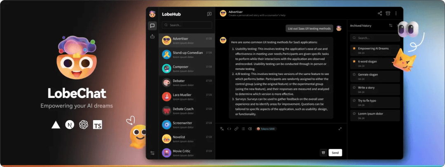445x167 pixels.
Task: Click the Vercel triangle logo
Action: click(x=56, y=125)
